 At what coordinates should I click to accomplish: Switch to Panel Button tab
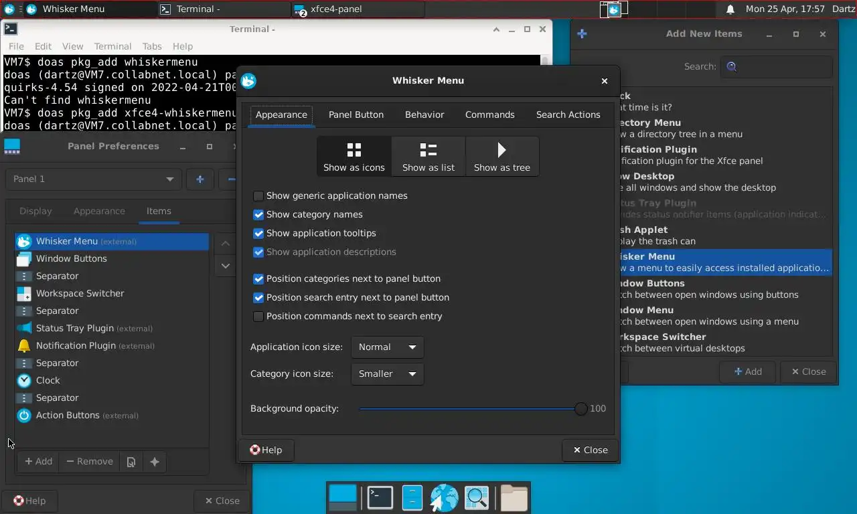(x=356, y=114)
